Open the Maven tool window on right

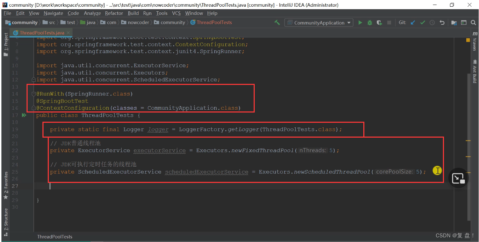pyautogui.click(x=475, y=41)
